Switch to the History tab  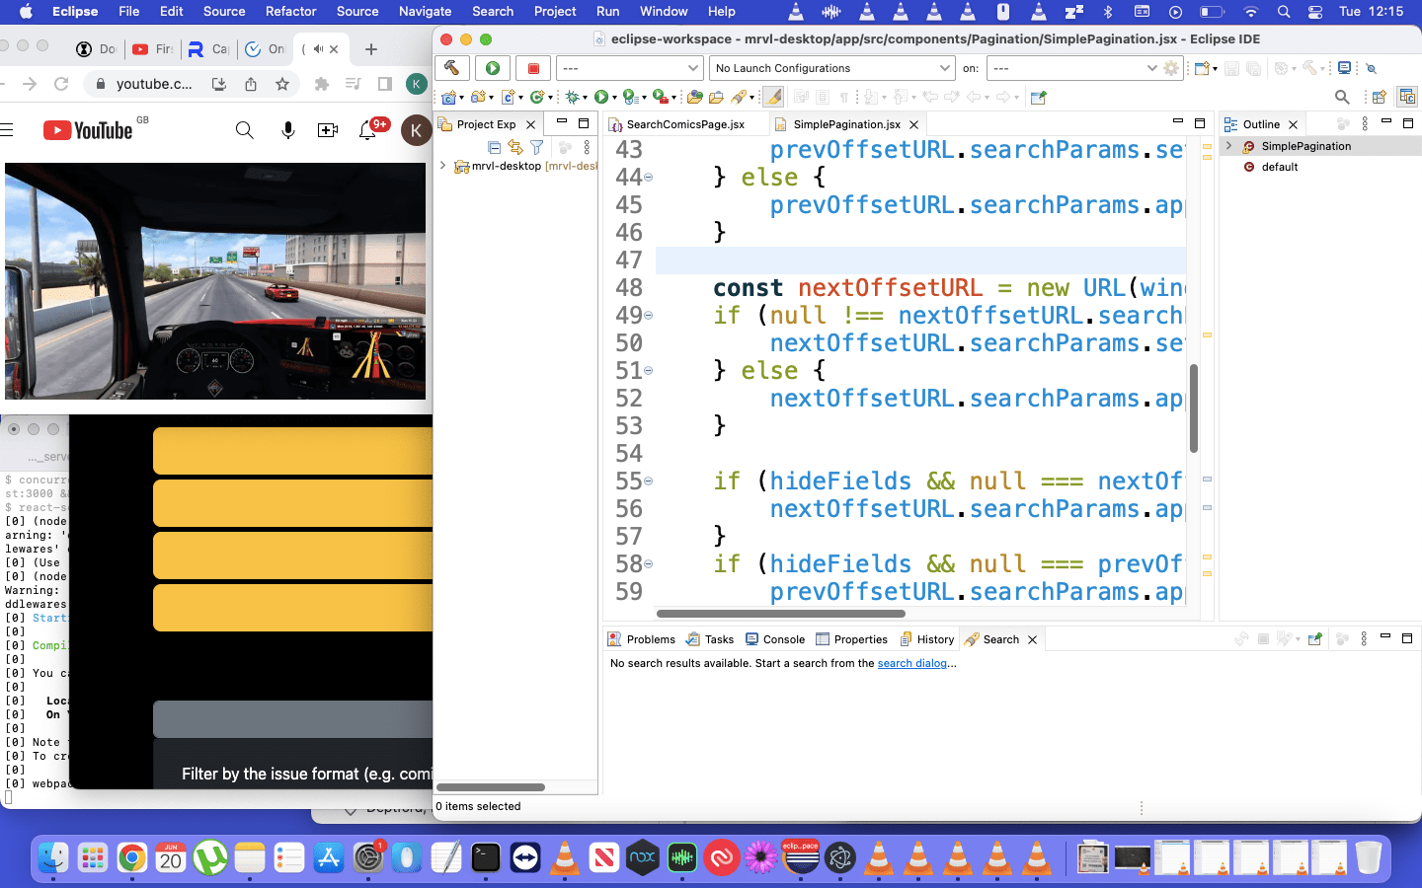(926, 639)
